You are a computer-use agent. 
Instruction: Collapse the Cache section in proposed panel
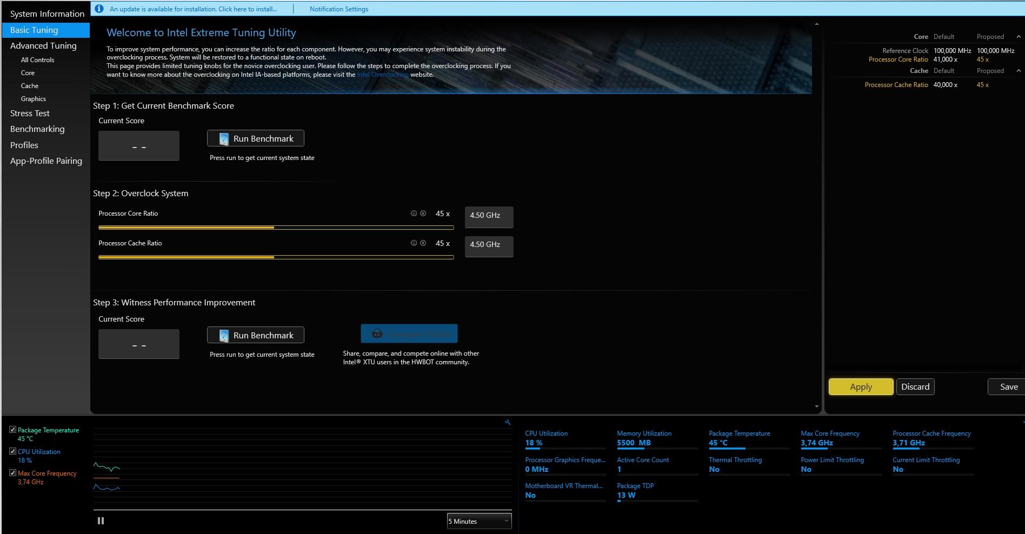click(x=1019, y=71)
